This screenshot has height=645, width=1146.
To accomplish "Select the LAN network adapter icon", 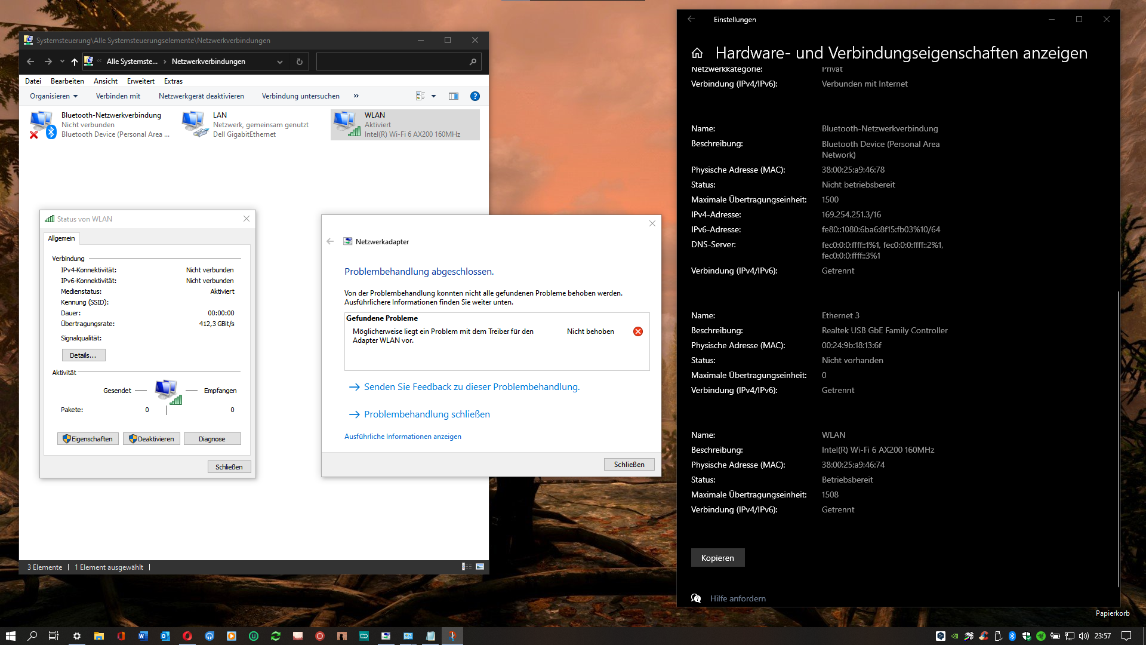I will pos(194,124).
